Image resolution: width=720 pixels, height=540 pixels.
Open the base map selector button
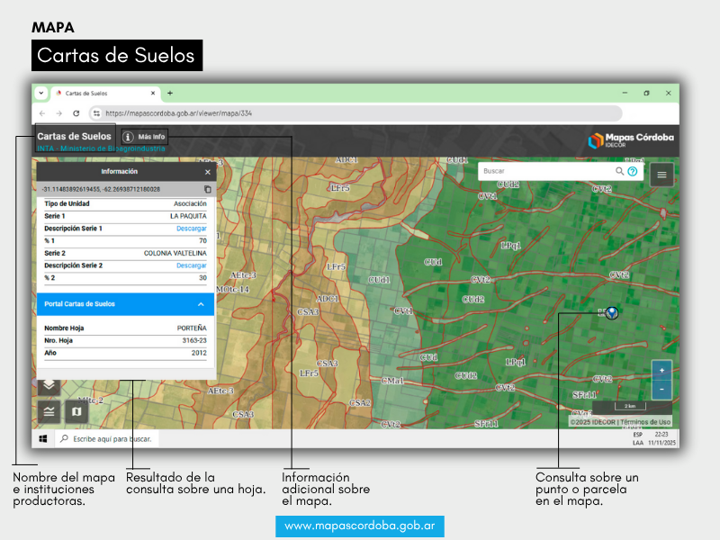pyautogui.click(x=76, y=411)
